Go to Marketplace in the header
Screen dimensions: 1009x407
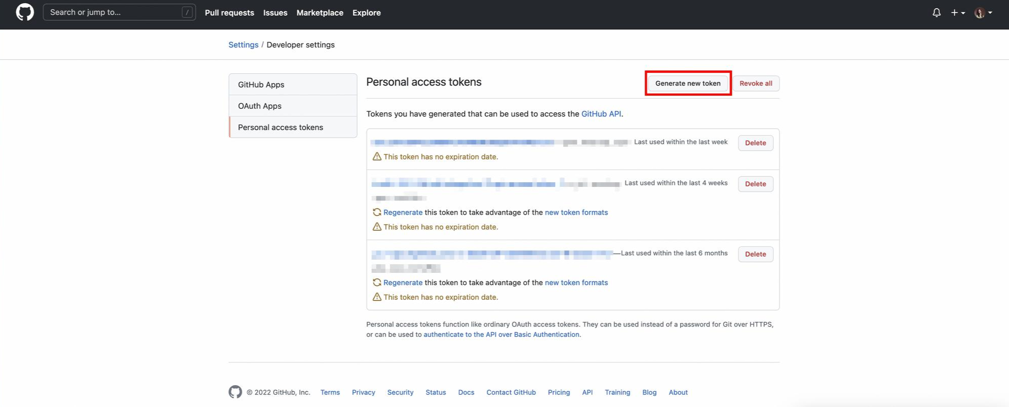pyautogui.click(x=320, y=13)
